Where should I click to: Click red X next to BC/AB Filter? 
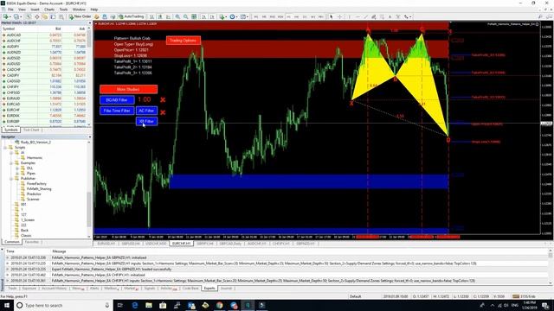click(163, 100)
